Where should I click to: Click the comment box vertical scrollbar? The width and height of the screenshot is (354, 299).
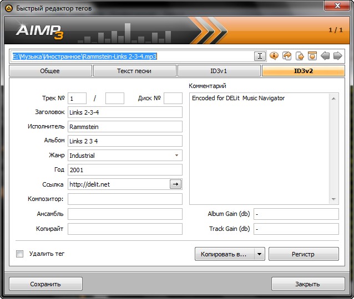click(334, 148)
